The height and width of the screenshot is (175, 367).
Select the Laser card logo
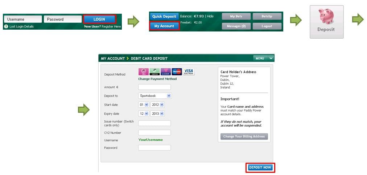tap(166, 72)
